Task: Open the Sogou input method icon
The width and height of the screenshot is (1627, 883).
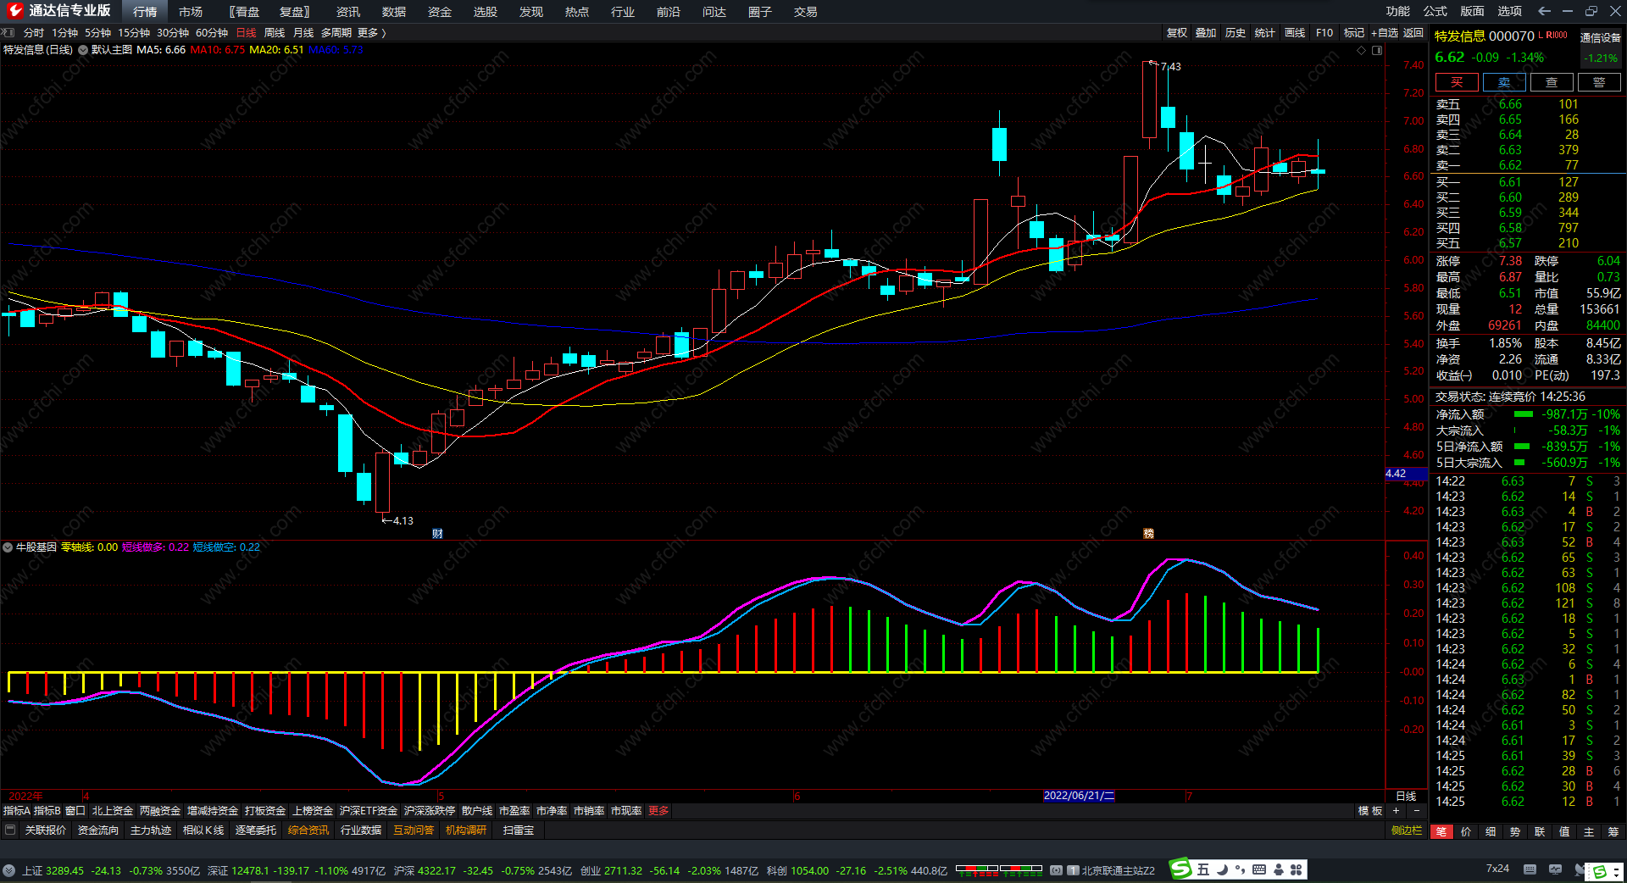Action: pyautogui.click(x=1180, y=869)
